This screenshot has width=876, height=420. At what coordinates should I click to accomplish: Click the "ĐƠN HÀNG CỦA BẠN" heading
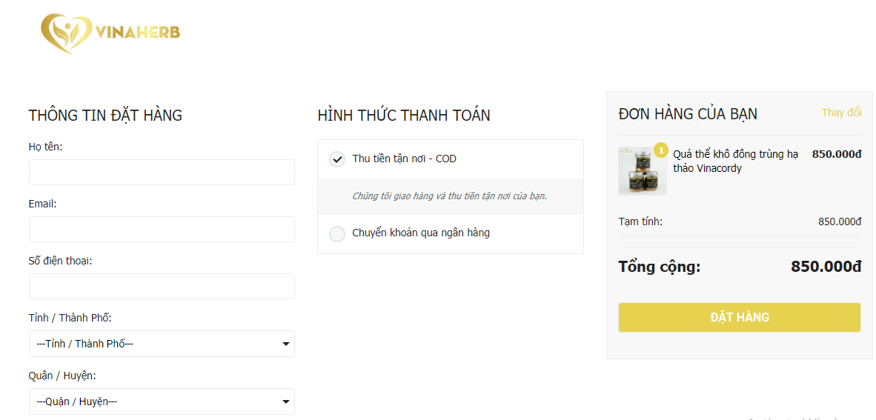pos(688,114)
